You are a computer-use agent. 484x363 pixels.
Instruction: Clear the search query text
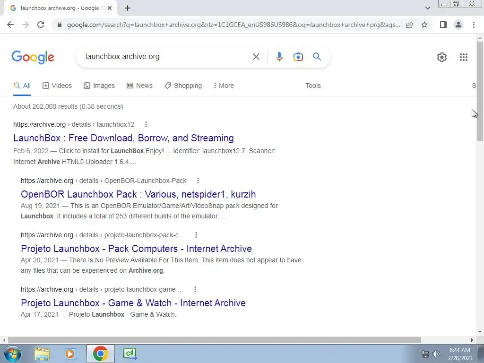tap(256, 57)
